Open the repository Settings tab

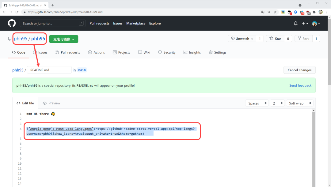217,52
